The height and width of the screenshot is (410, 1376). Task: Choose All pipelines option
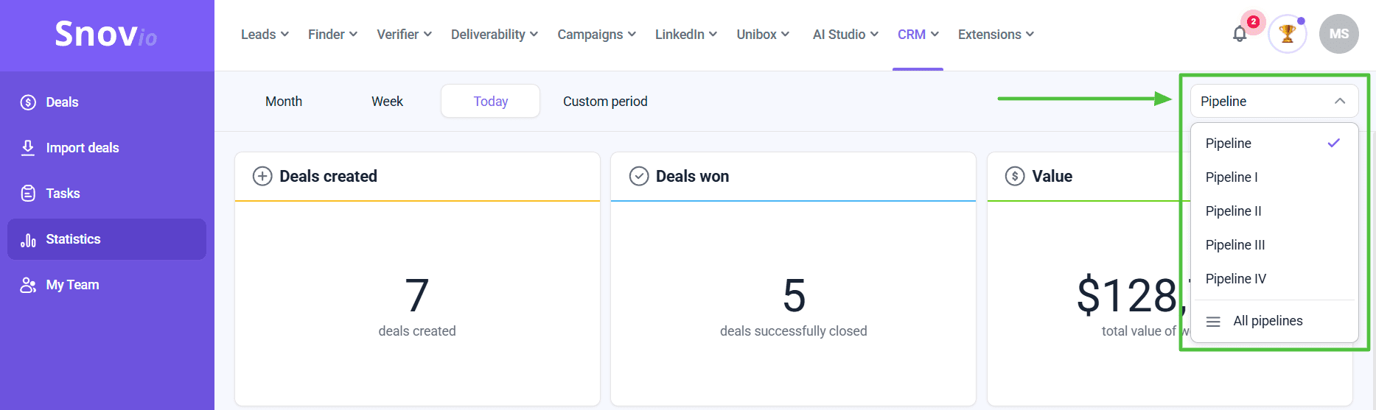(1268, 321)
